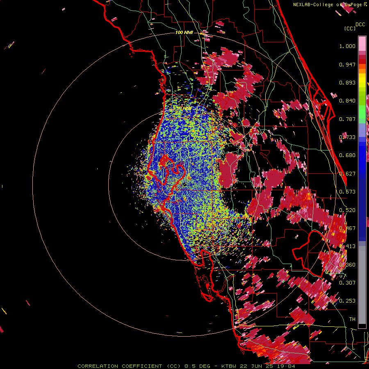Select the 0.467 scale value
This screenshot has width=369, height=369.
click(347, 228)
